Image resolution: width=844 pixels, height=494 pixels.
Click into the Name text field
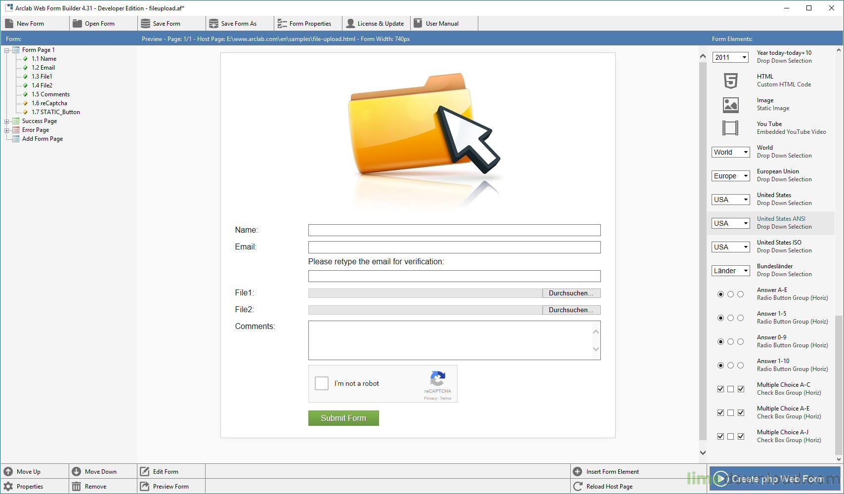point(454,230)
